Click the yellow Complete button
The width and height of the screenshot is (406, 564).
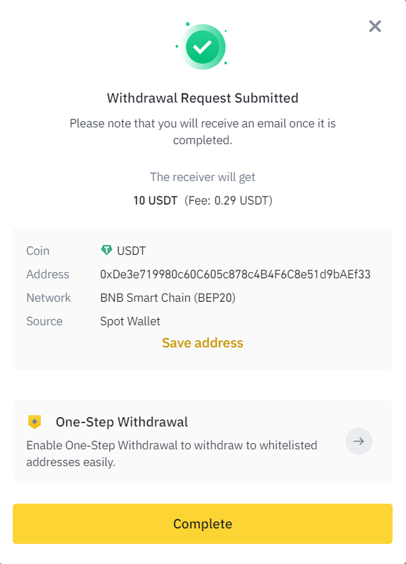[203, 524]
